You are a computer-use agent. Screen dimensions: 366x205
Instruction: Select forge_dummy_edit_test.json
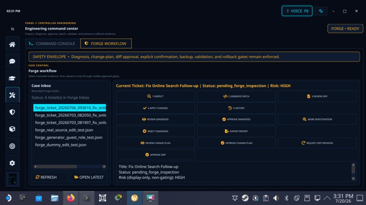pyautogui.click(x=69, y=145)
